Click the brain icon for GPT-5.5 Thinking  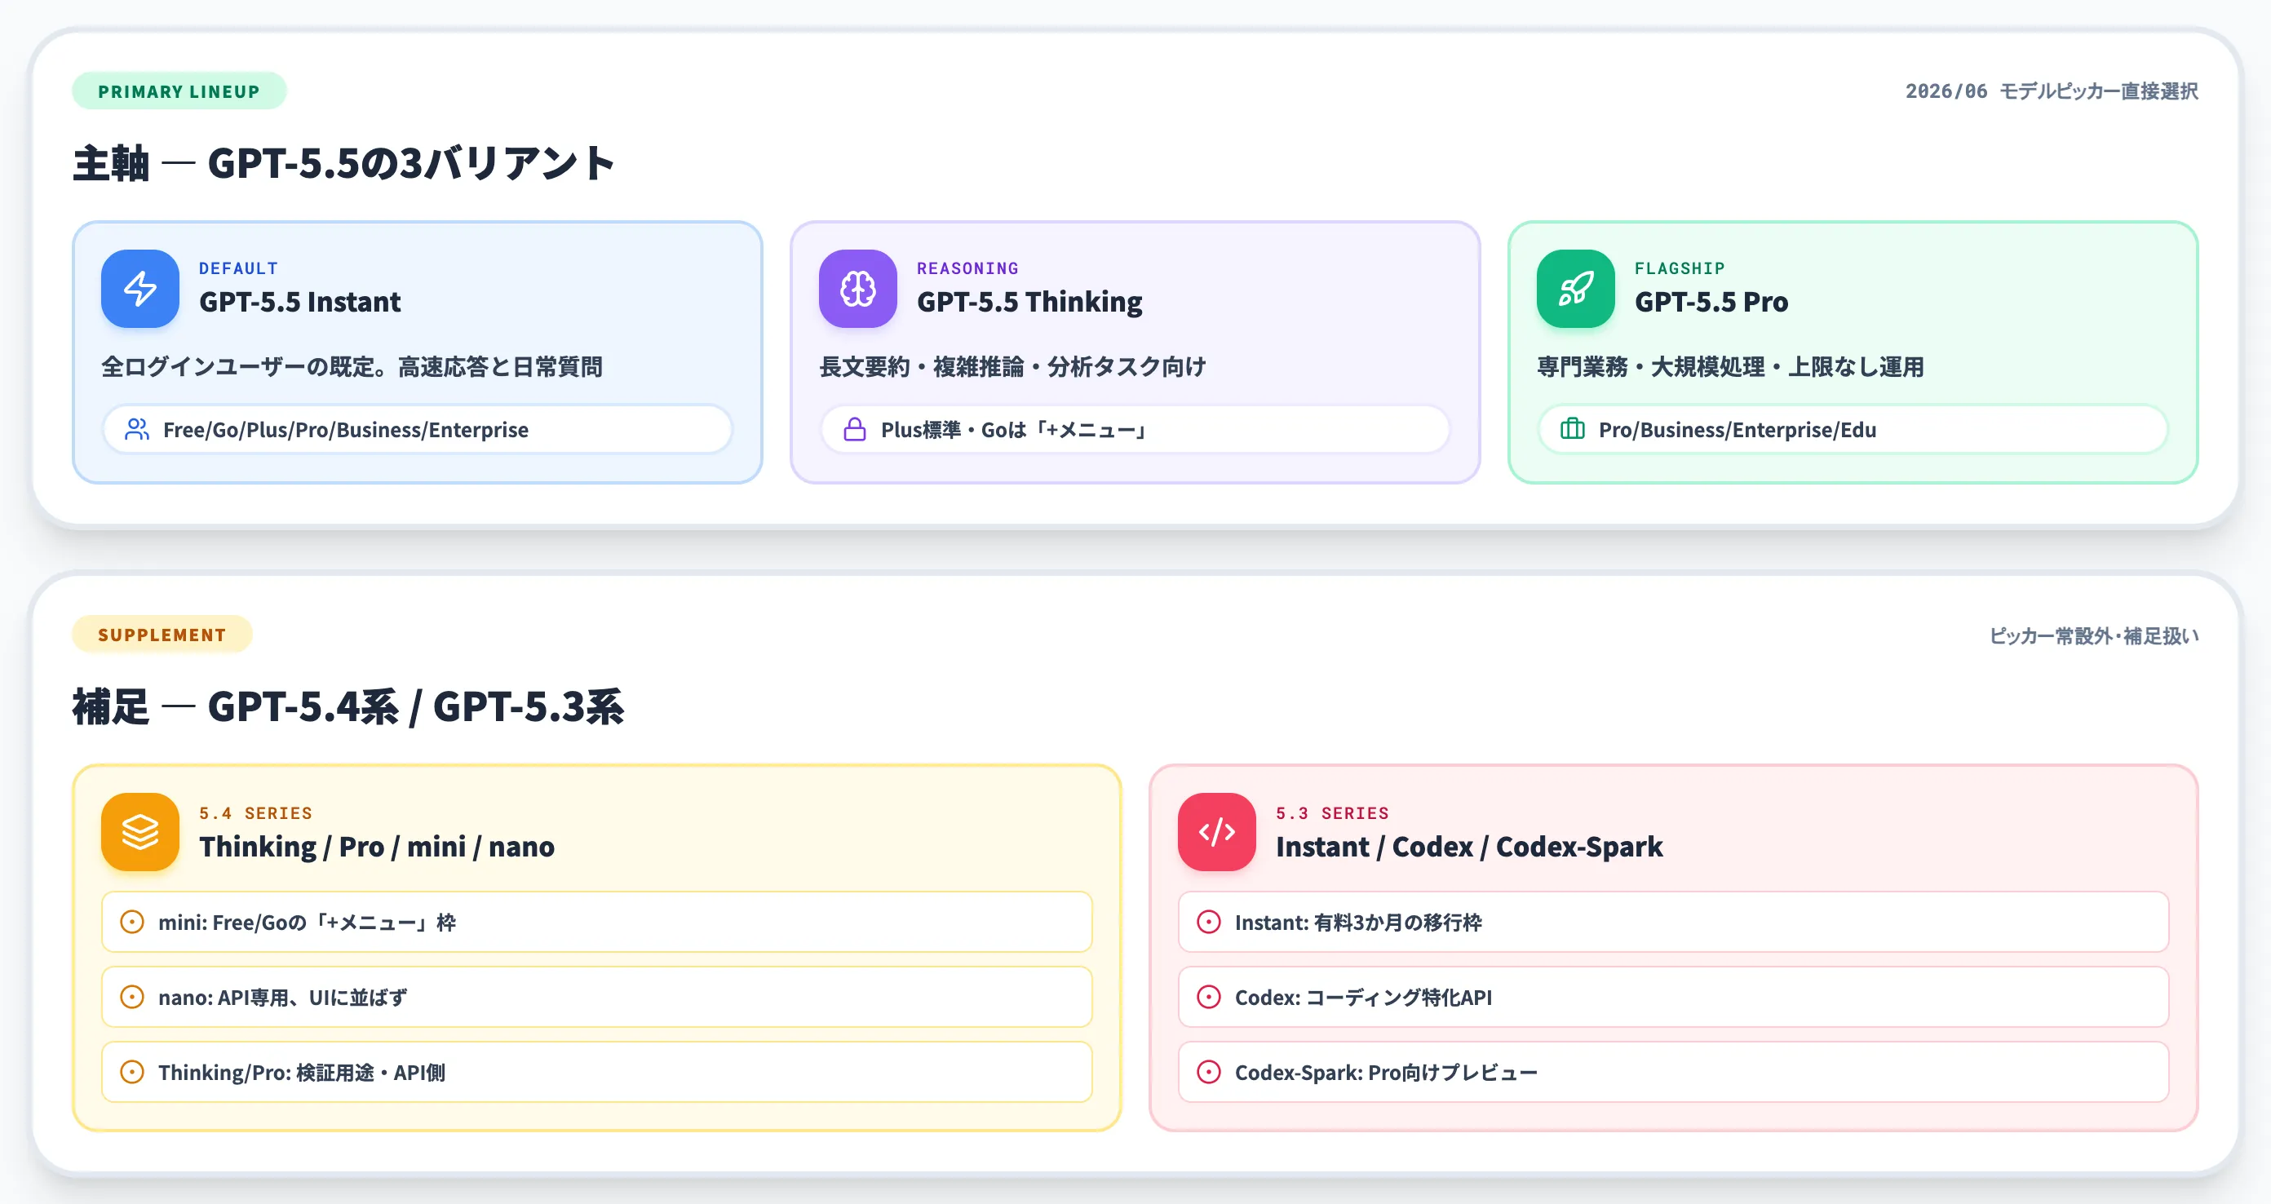(858, 288)
